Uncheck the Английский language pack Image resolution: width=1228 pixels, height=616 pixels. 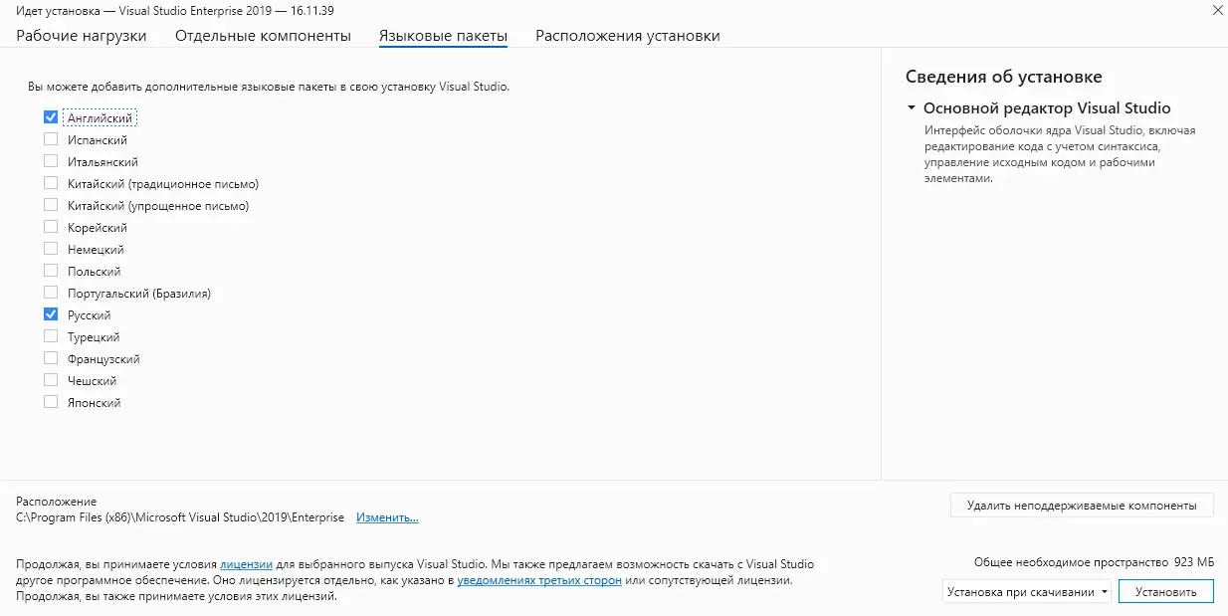[51, 117]
